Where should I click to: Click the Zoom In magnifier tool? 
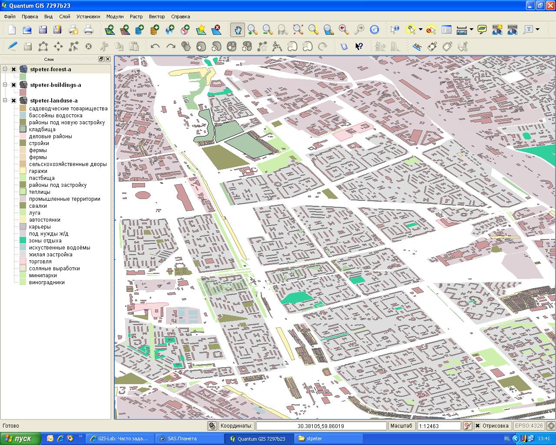(252, 30)
